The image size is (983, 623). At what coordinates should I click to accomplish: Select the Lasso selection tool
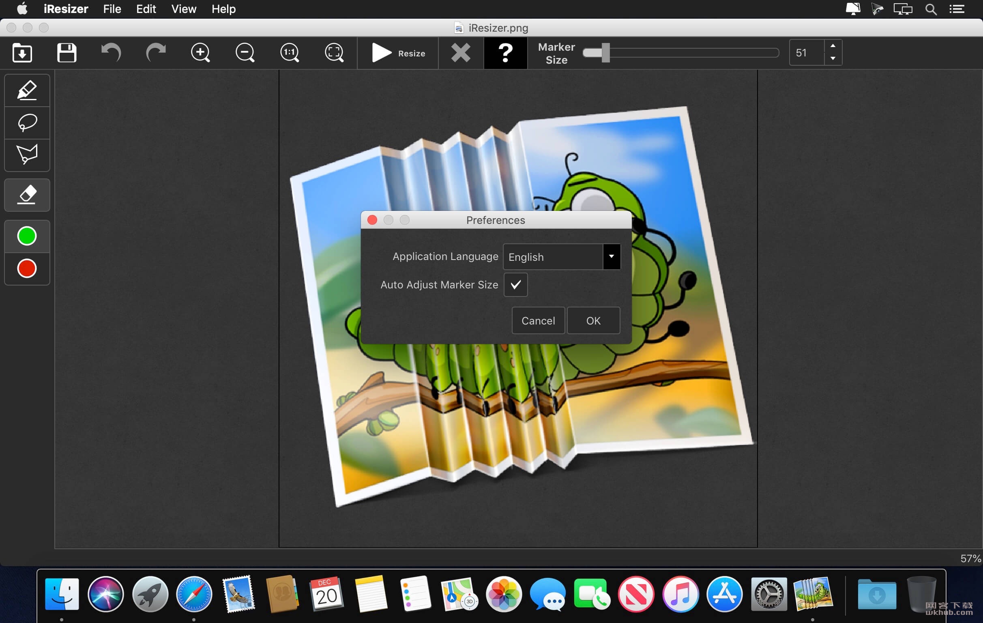27,122
